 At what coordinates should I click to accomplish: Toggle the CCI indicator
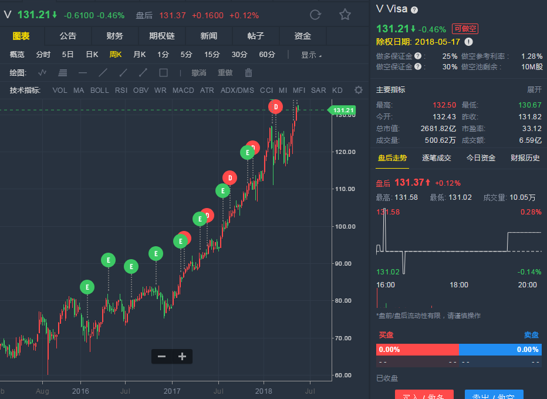click(x=266, y=90)
